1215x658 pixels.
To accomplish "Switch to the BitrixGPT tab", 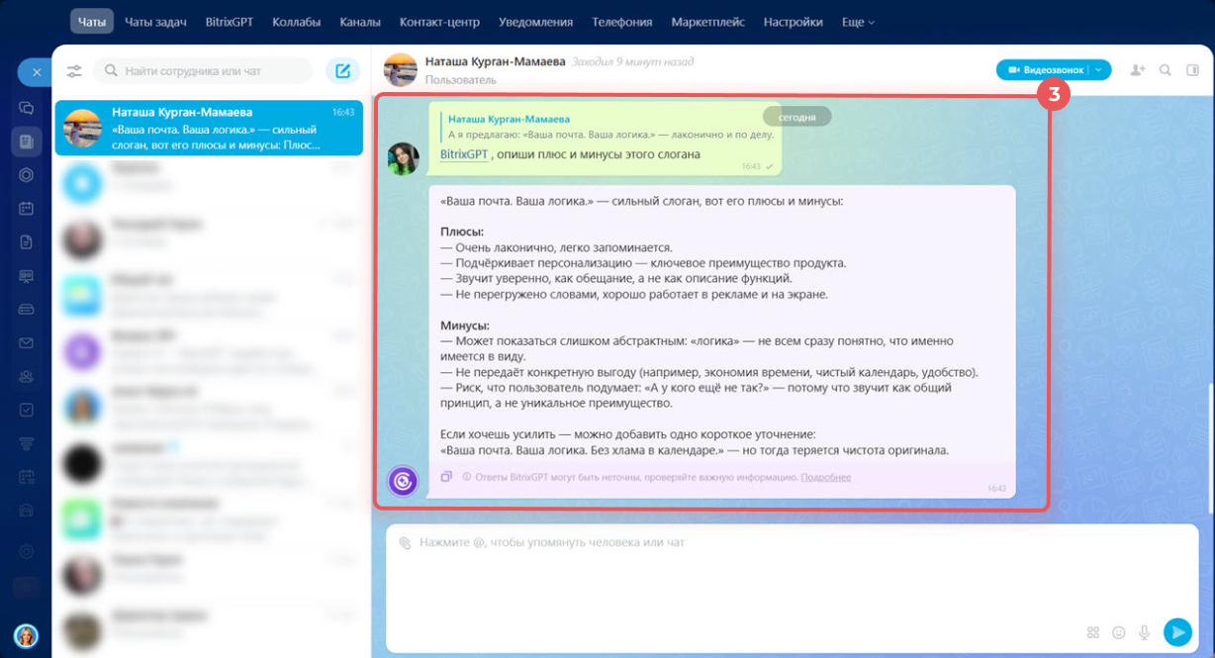I will point(229,22).
